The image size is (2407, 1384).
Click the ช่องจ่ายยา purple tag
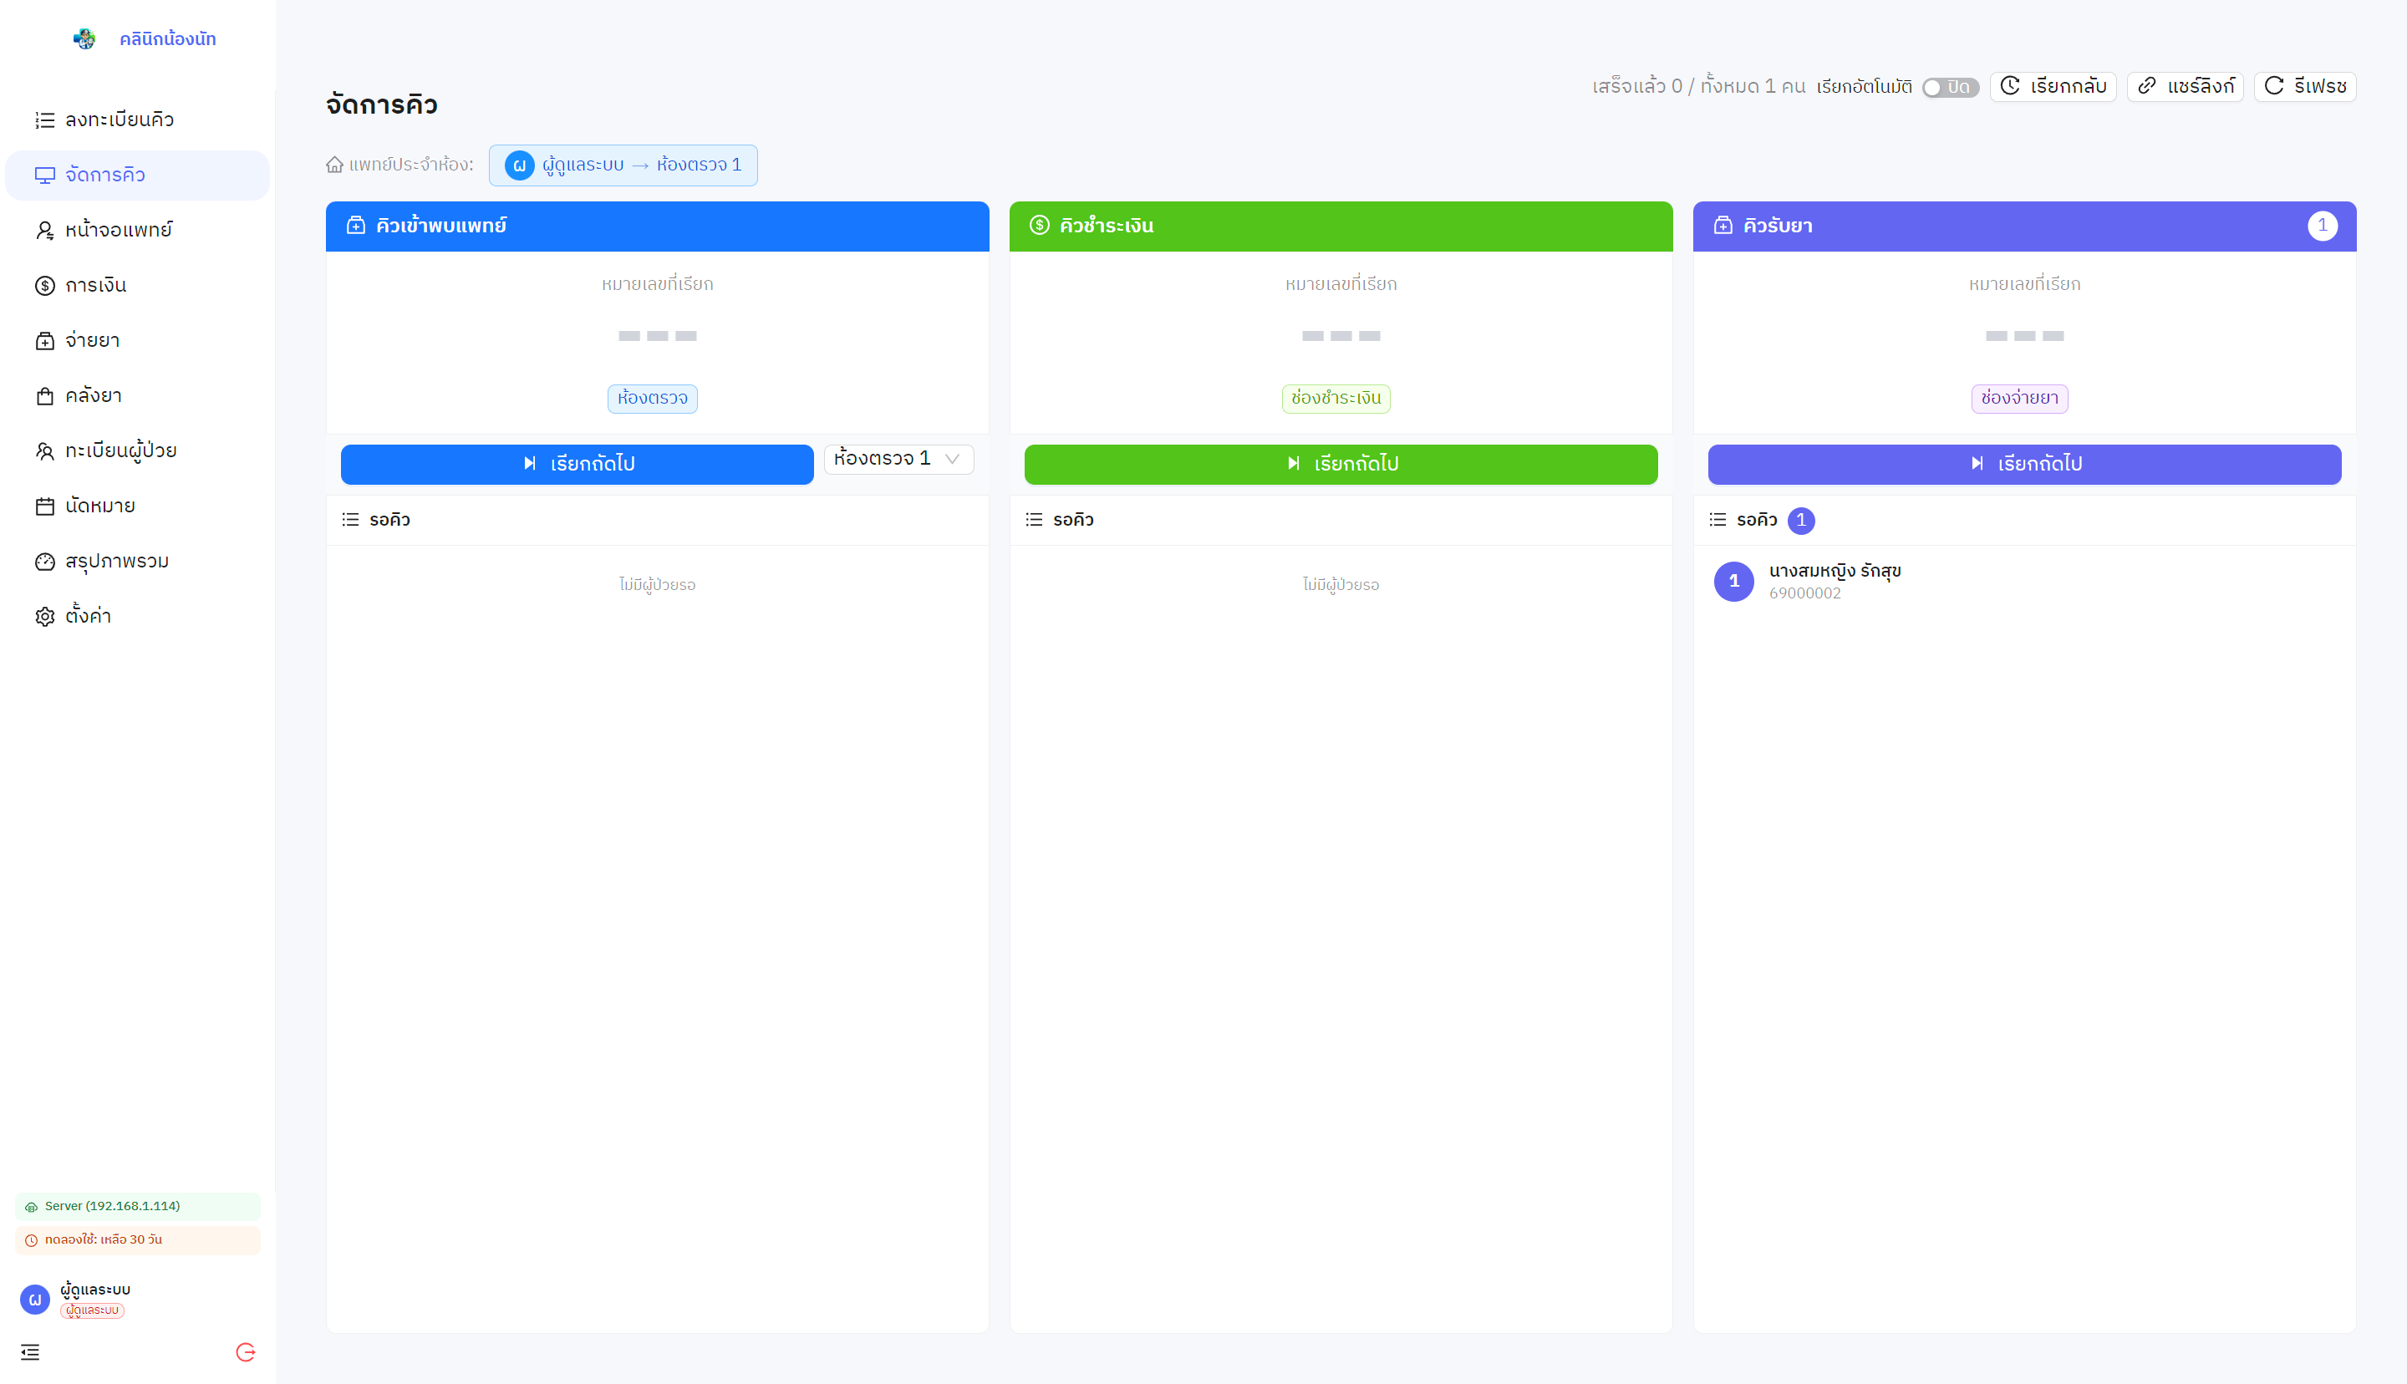[2019, 399]
